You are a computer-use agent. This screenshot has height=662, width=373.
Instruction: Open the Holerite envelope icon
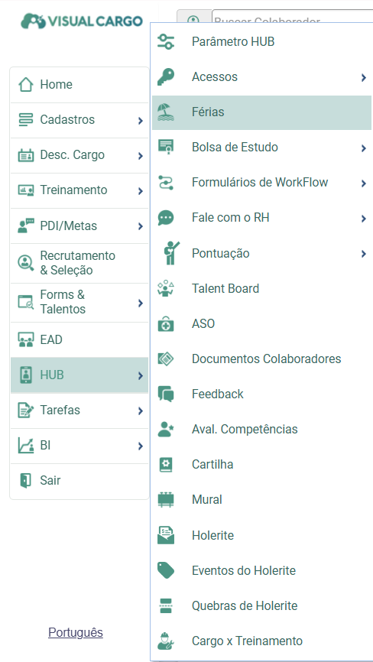(x=165, y=535)
